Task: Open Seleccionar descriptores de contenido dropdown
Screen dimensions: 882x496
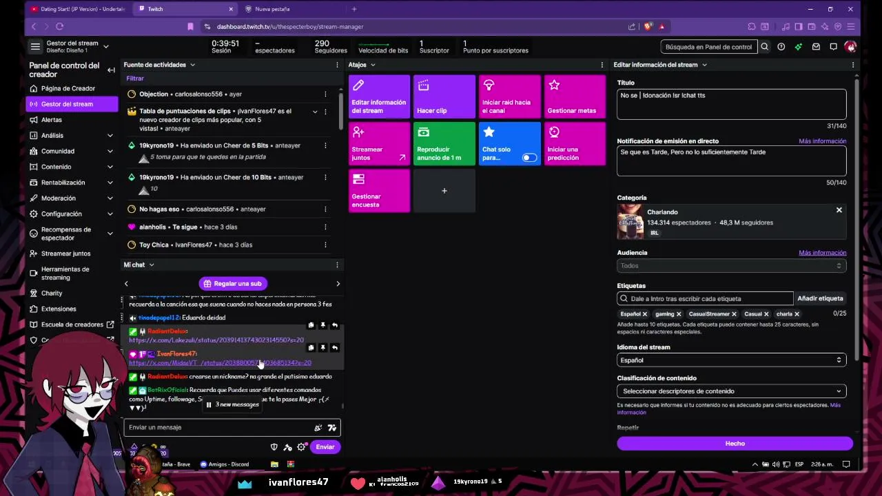Action: click(731, 391)
